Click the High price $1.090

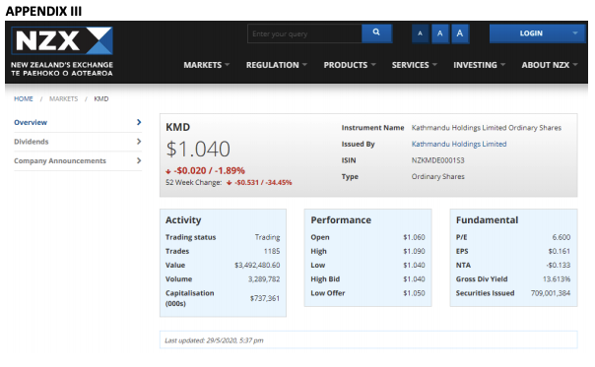pyautogui.click(x=414, y=251)
